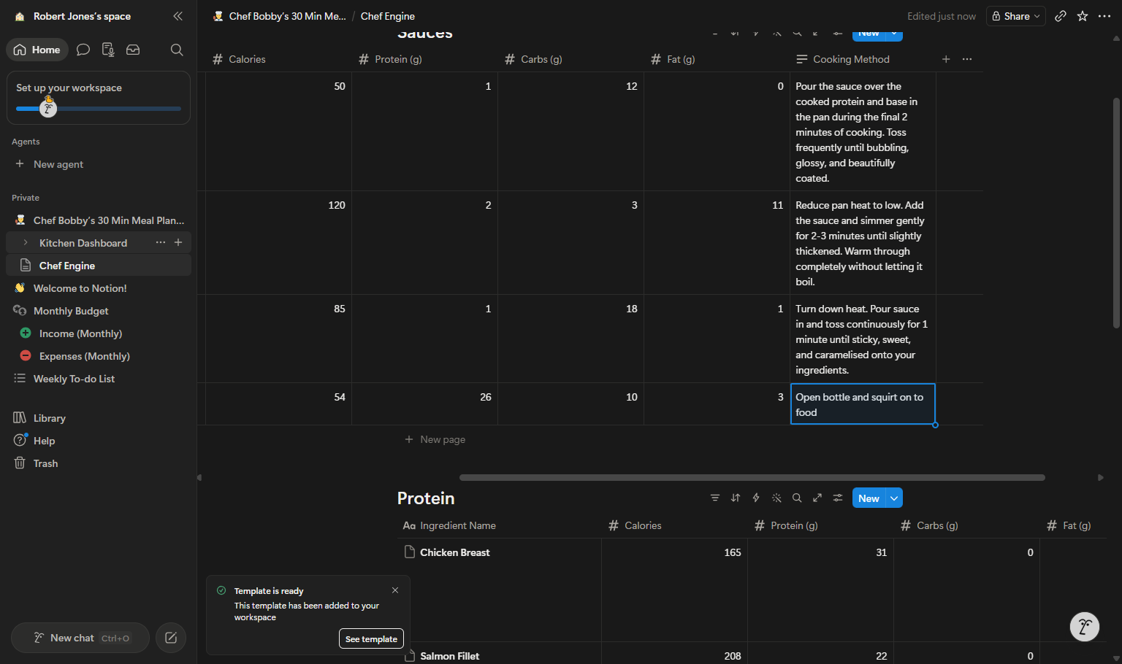This screenshot has height=664, width=1122.
Task: Copy page link using the link icon
Action: 1061,16
